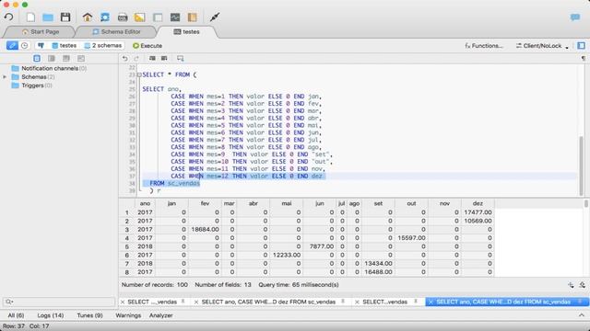This screenshot has width=590, height=331.
Task: Open the 2 schemas breadcrumb selector
Action: coord(103,45)
